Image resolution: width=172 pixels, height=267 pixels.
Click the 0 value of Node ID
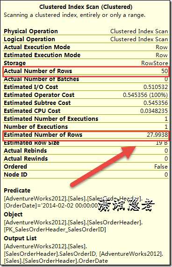[x=166, y=175]
